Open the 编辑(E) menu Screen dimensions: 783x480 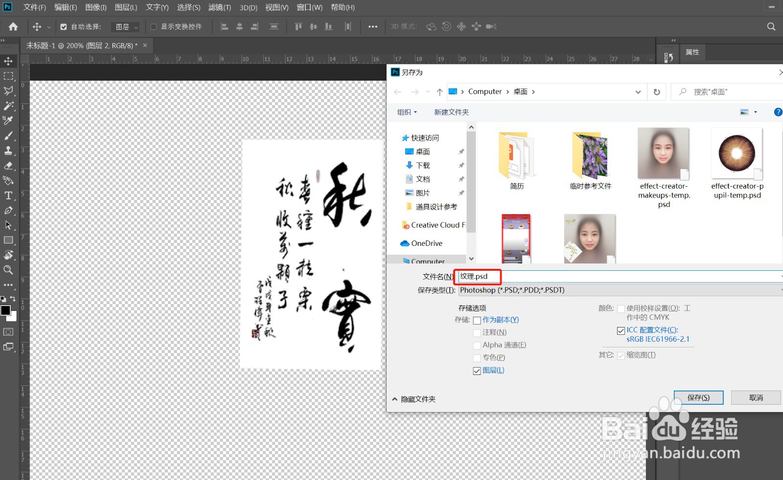click(x=66, y=7)
